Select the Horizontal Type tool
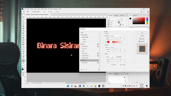 [23, 54]
